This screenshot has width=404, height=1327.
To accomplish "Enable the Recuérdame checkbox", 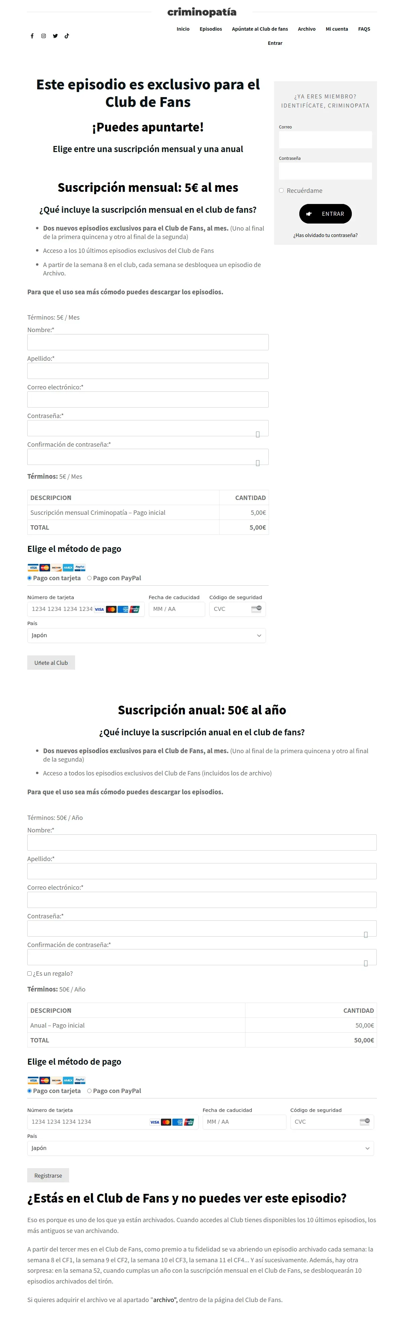I will pos(281,190).
